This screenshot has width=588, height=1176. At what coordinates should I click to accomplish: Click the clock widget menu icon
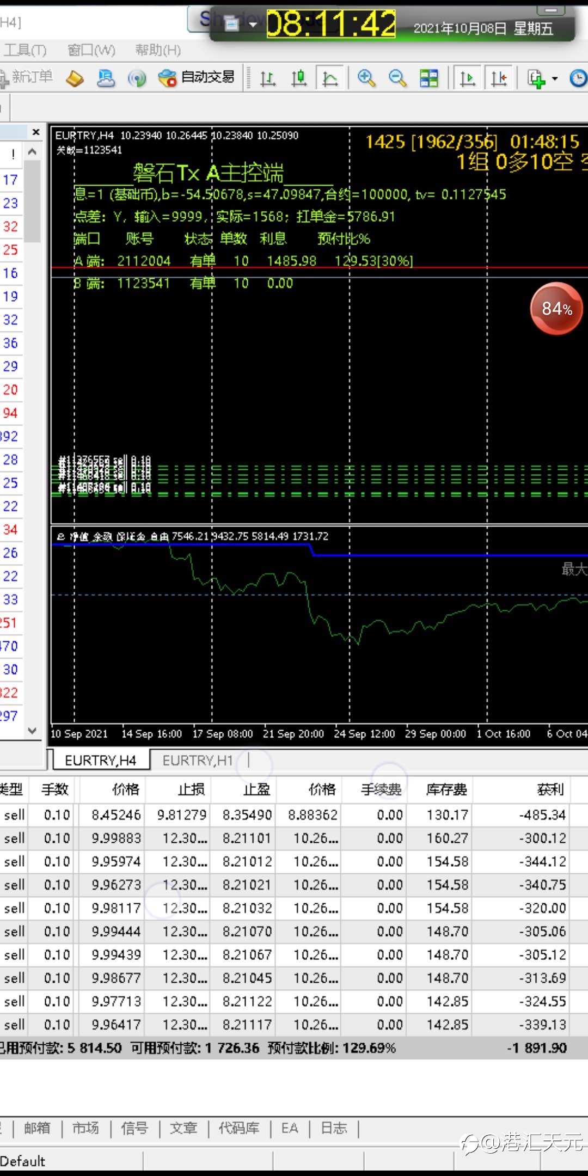point(232,23)
